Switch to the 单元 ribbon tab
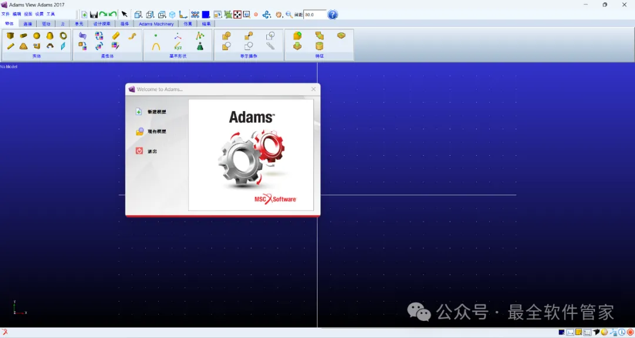 79,24
